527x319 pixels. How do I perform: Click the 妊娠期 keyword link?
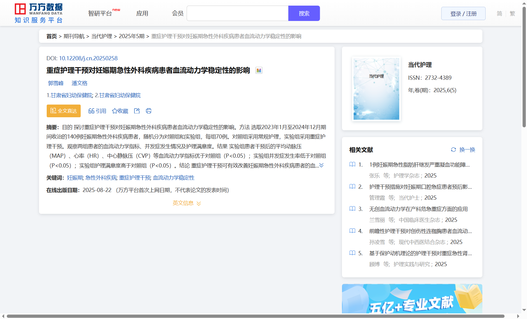(75, 178)
